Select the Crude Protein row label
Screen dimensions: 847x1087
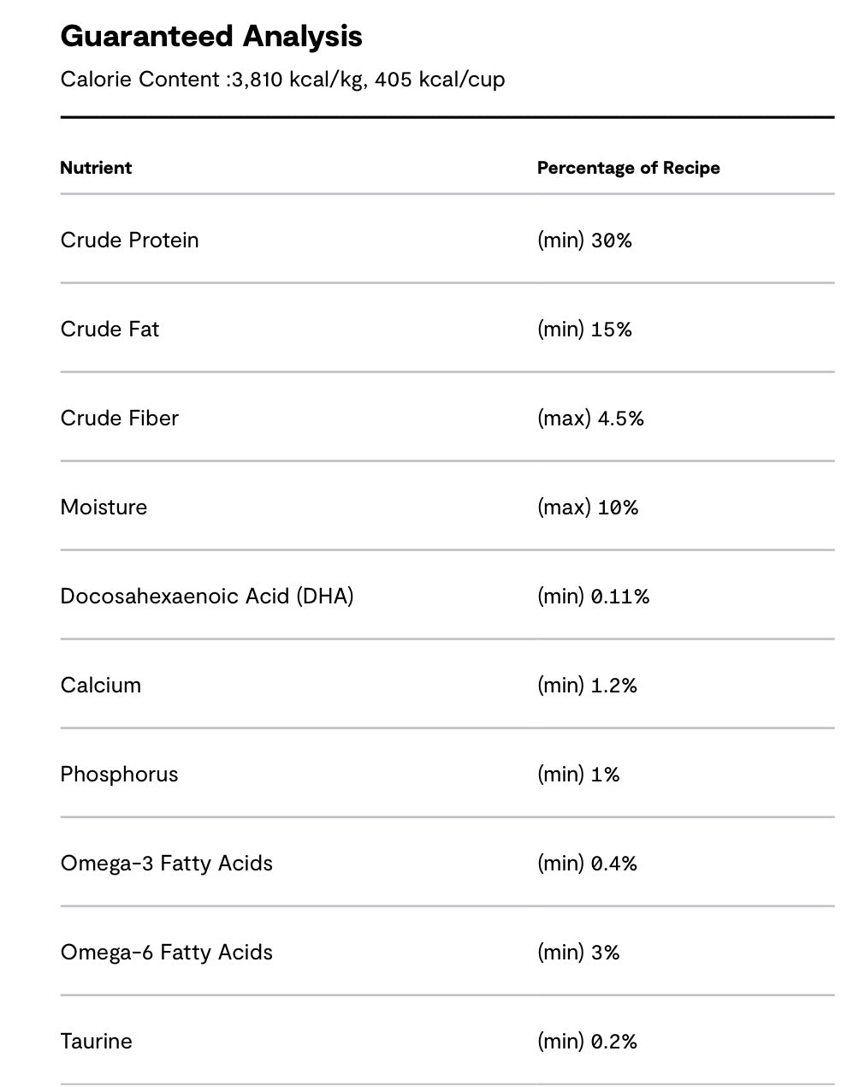129,240
